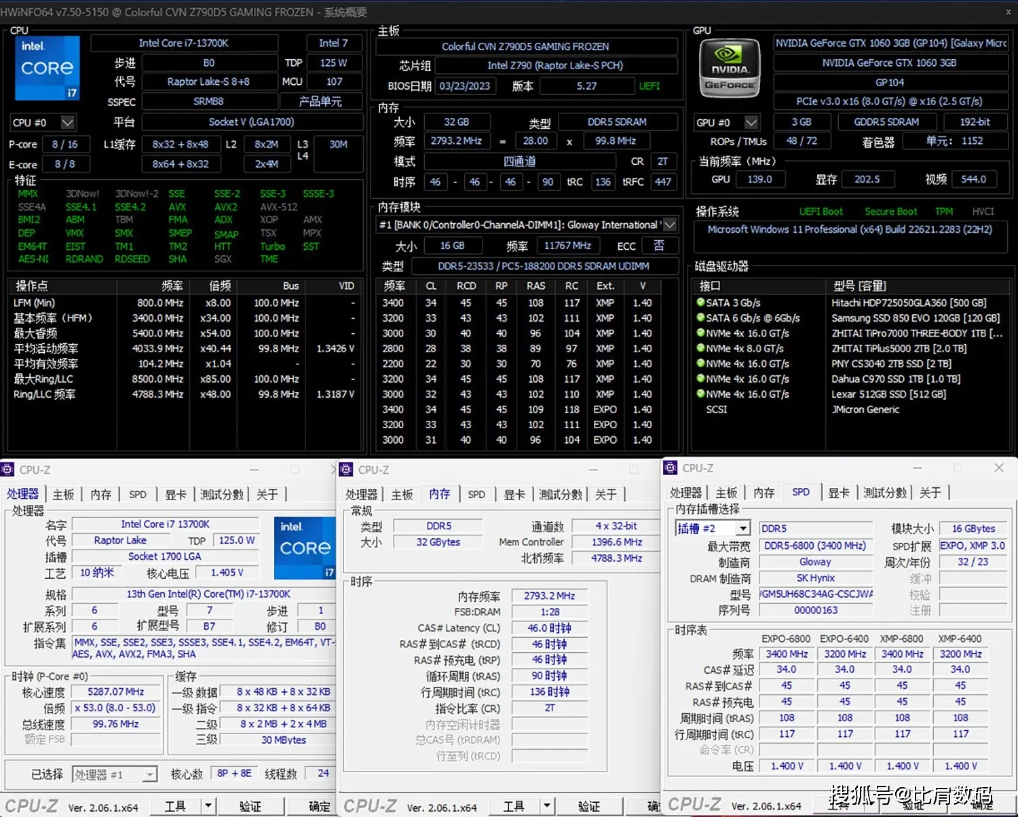The width and height of the screenshot is (1018, 817).
Task: Switch to SPD tab in left CPU-Z
Action: click(x=138, y=495)
